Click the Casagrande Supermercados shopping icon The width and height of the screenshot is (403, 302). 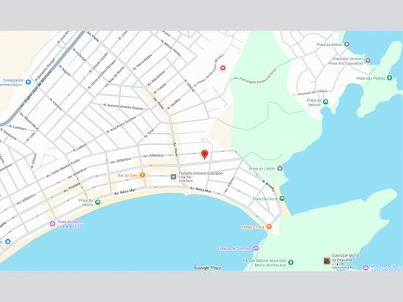pos(29,82)
